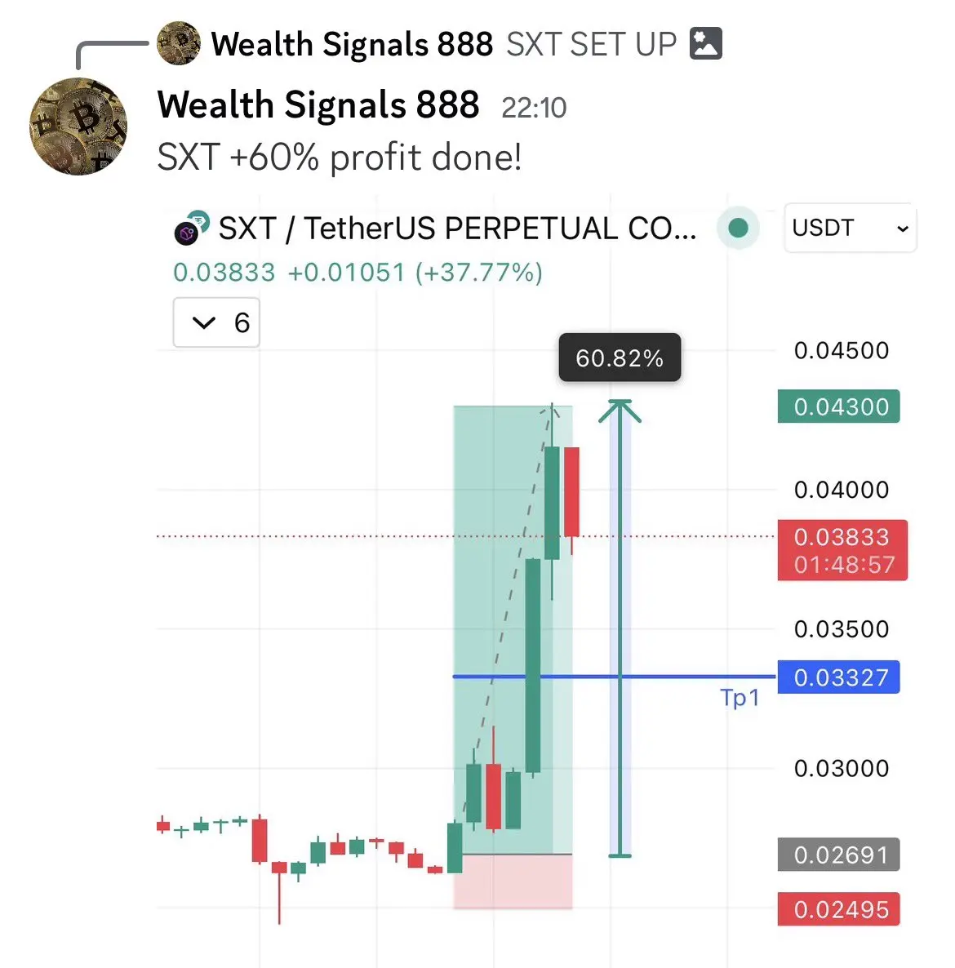Viewport: 955px width, 968px height.
Task: Select the 60.82% measurement label
Action: point(620,357)
